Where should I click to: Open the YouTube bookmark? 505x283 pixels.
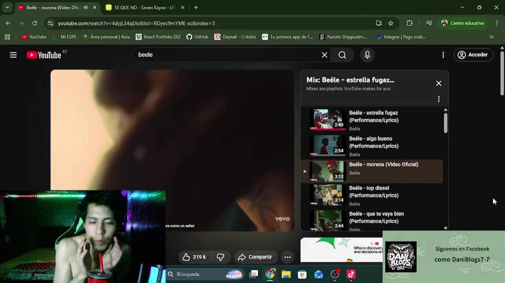[x=34, y=37]
